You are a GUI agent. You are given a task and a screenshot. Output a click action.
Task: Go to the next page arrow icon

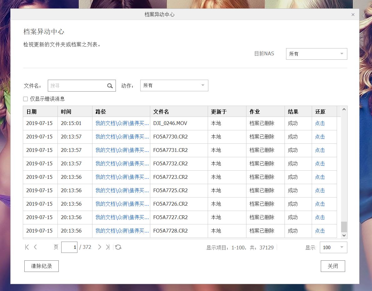100,247
